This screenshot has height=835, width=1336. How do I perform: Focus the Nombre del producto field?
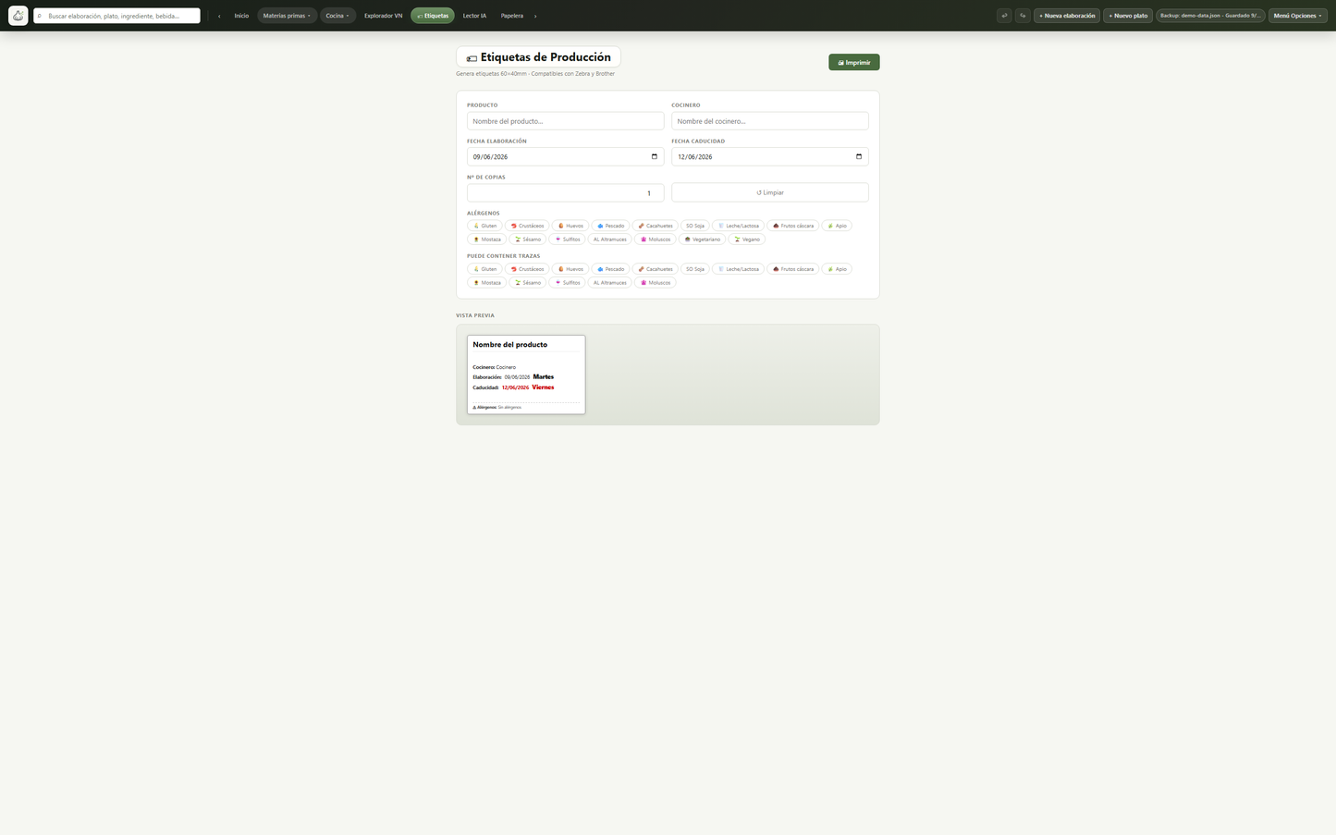(x=565, y=121)
